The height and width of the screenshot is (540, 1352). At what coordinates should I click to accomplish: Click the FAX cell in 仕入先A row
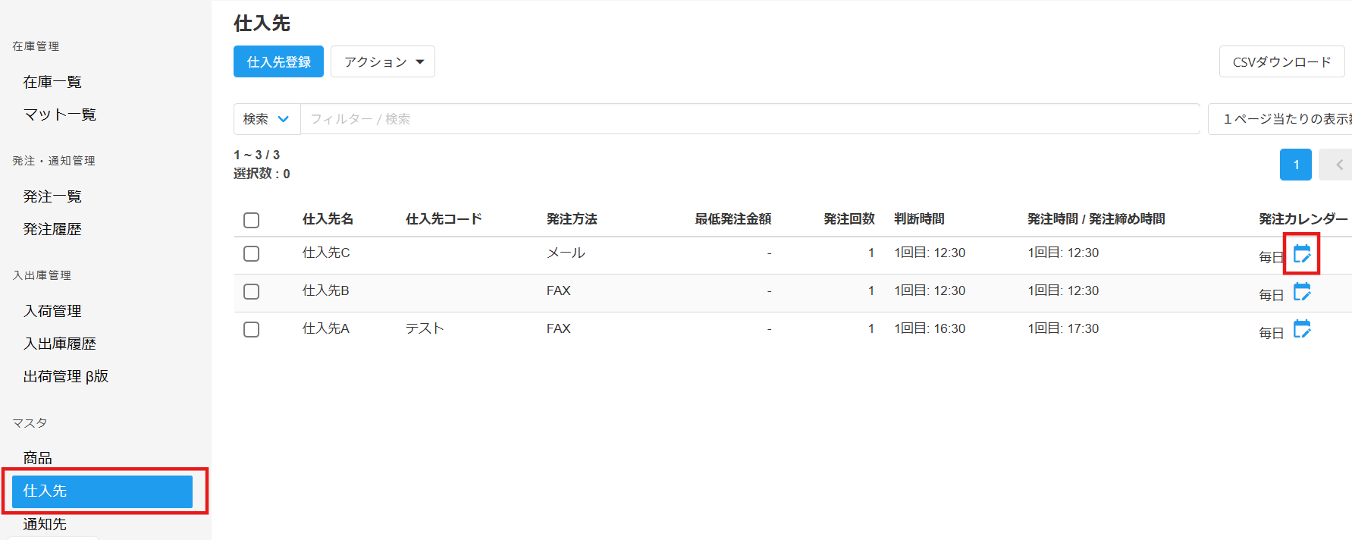pyautogui.click(x=559, y=328)
